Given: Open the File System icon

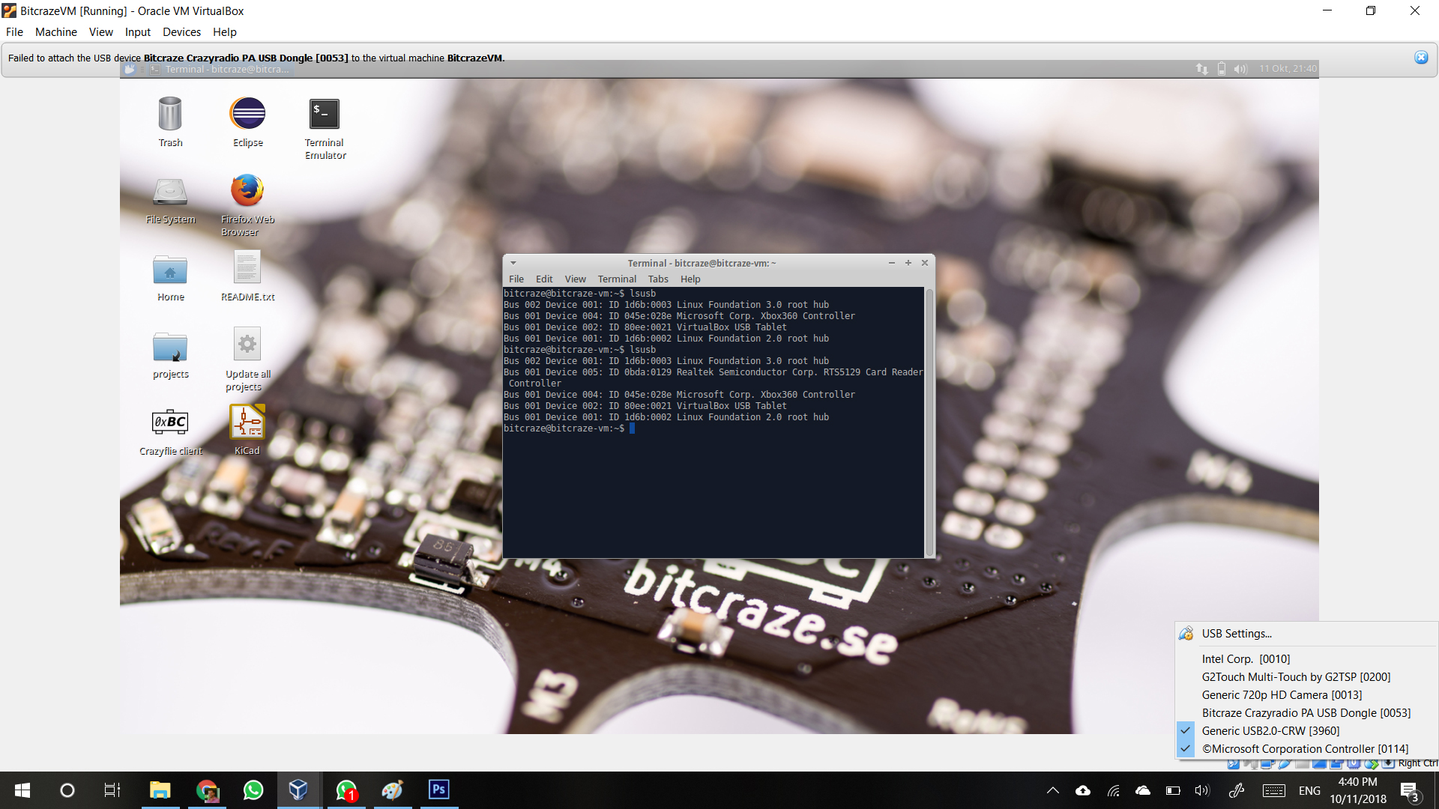Looking at the screenshot, I should (170, 193).
